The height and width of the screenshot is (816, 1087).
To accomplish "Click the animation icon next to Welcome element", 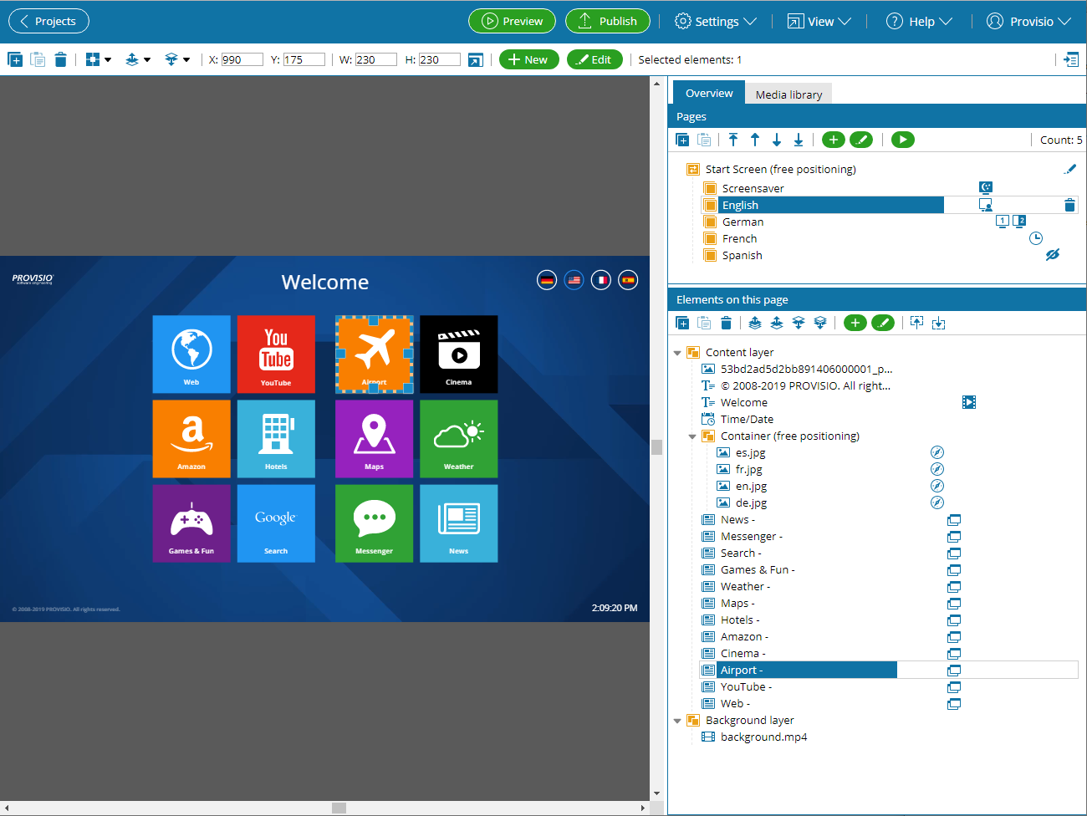I will tap(968, 402).
